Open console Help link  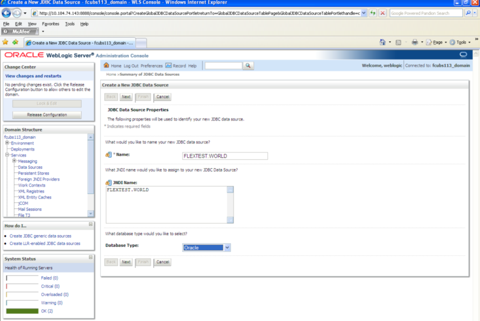[192, 66]
